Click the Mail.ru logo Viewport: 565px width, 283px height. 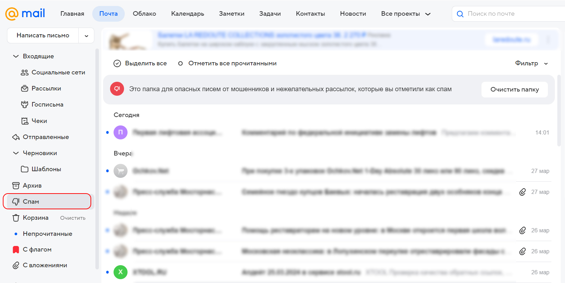(x=25, y=14)
